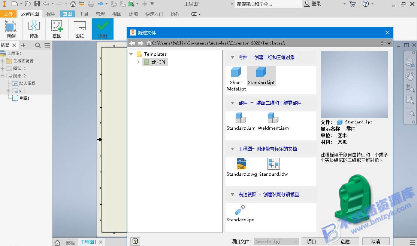Open the help question mark dropdown arrow

[x=372, y=4]
